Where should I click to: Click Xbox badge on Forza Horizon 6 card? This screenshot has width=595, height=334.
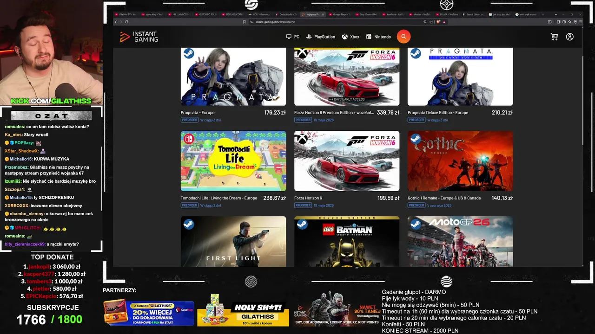click(302, 139)
